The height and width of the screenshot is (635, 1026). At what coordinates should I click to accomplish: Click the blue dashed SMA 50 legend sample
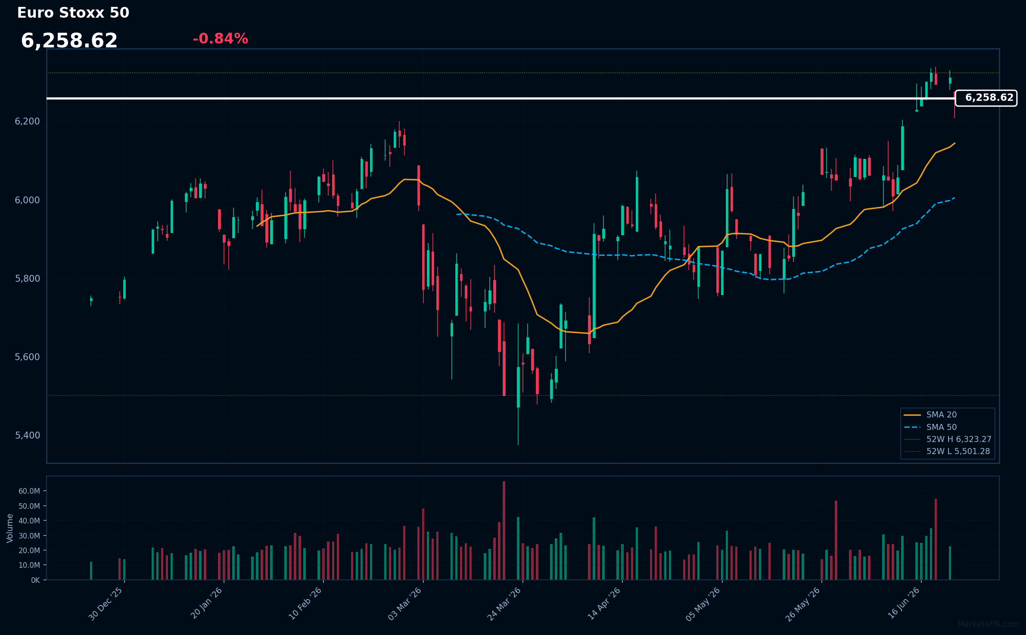click(912, 427)
